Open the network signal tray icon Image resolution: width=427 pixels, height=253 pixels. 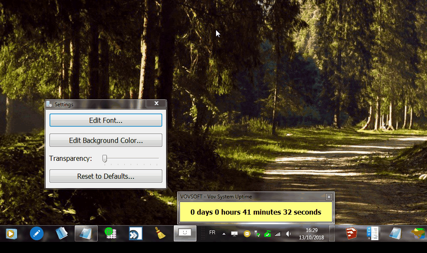pos(278,234)
